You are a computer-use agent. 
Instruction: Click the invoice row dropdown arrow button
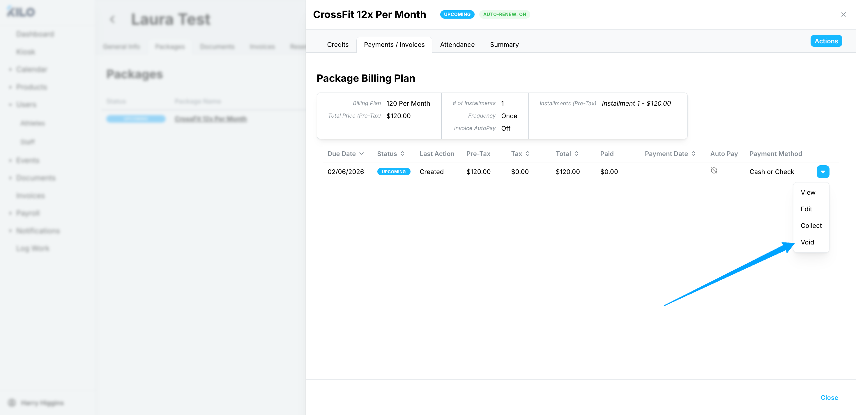click(x=823, y=172)
